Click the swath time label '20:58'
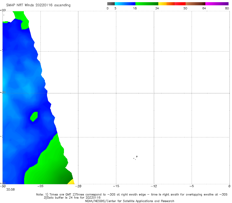Screen dimensions: 232x203 [x=10, y=190]
